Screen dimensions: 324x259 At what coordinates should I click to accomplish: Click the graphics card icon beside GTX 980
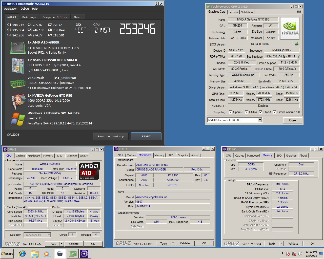18,101
